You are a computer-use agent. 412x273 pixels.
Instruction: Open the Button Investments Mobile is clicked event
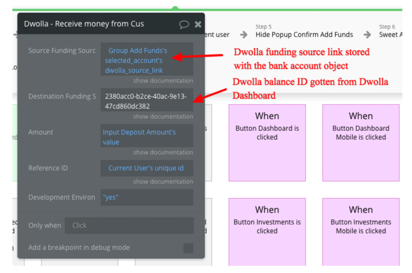361,232
